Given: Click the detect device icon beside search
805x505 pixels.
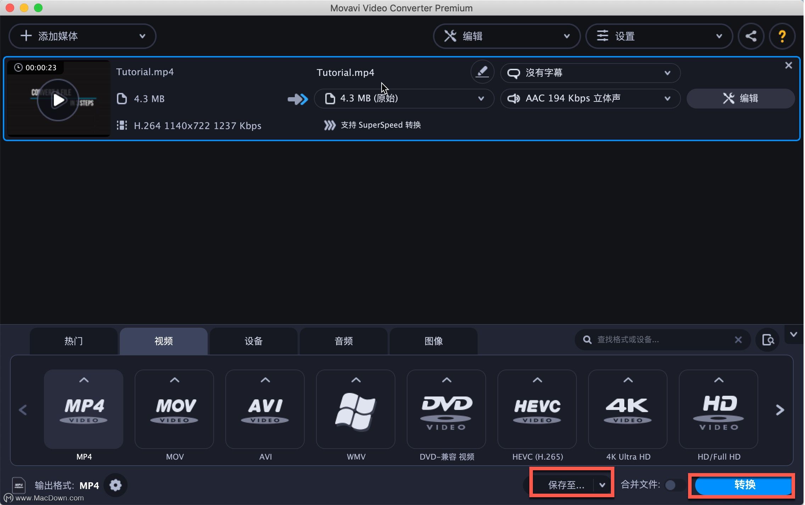Looking at the screenshot, I should coord(767,340).
